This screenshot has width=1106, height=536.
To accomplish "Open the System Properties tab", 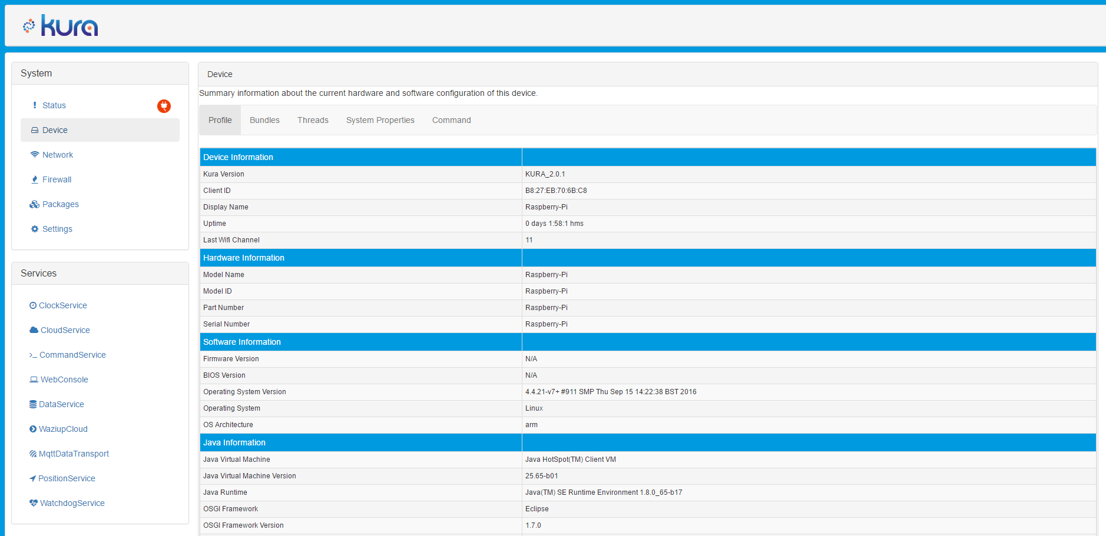I will coord(380,120).
